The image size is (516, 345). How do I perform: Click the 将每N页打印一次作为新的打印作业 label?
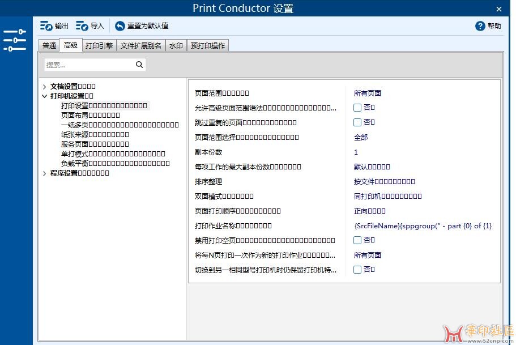[265, 255]
